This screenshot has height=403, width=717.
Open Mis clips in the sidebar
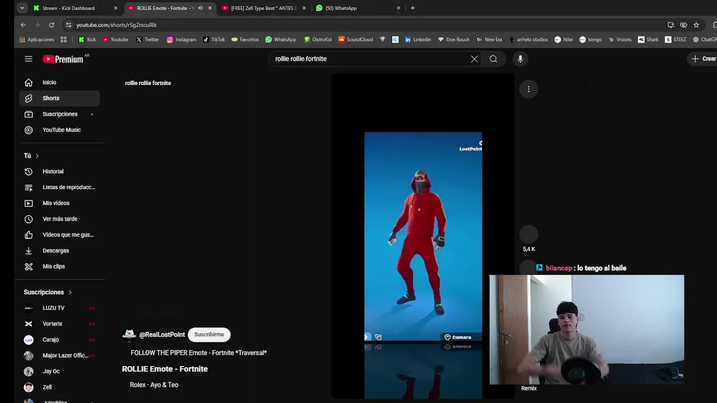[x=59, y=266]
